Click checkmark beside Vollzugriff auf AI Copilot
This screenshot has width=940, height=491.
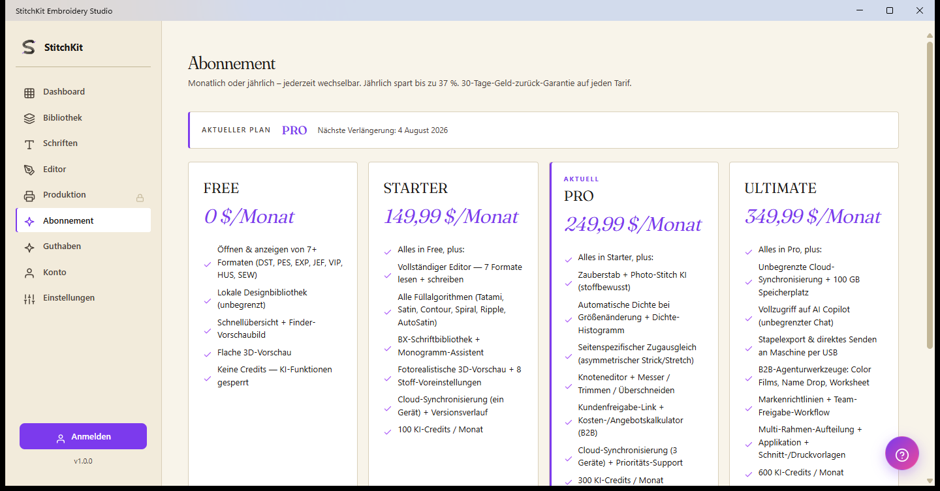748,318
